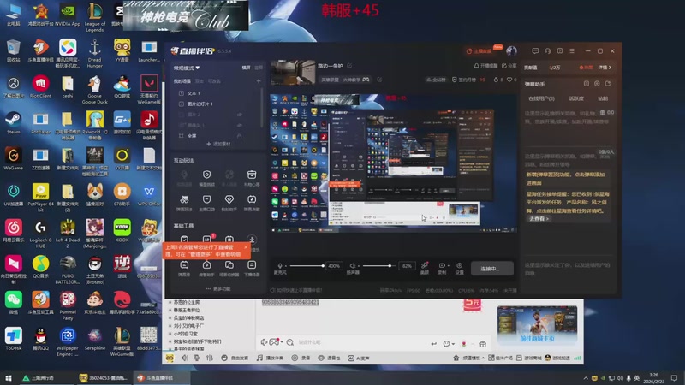
Task: Open 弹幕点歌 in 互动玩法
Action: coord(252,203)
